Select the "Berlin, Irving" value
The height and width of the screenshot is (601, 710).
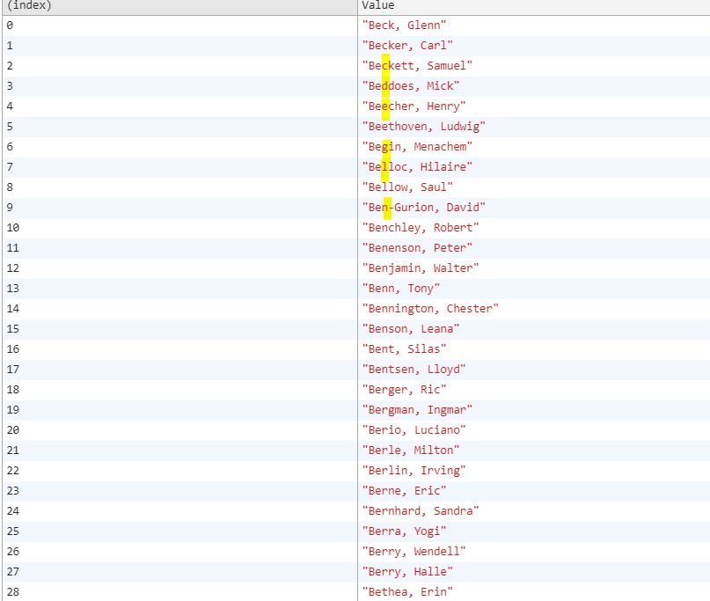tap(414, 471)
